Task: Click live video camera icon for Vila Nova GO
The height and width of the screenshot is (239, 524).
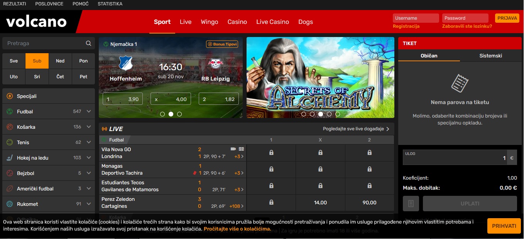Action: 233,149
